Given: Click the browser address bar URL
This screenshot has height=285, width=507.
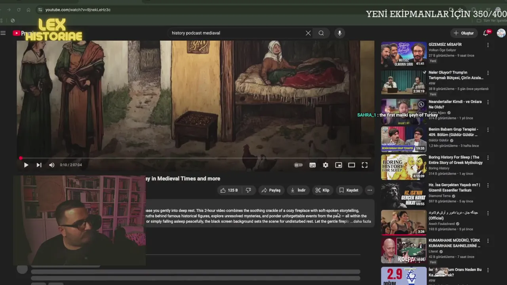Looking at the screenshot, I should (x=78, y=9).
